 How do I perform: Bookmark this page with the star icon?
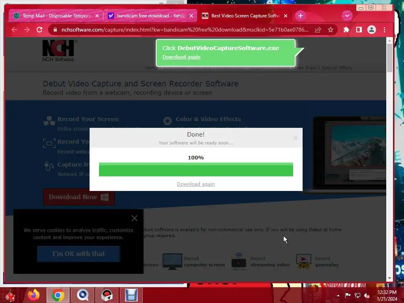(x=331, y=30)
